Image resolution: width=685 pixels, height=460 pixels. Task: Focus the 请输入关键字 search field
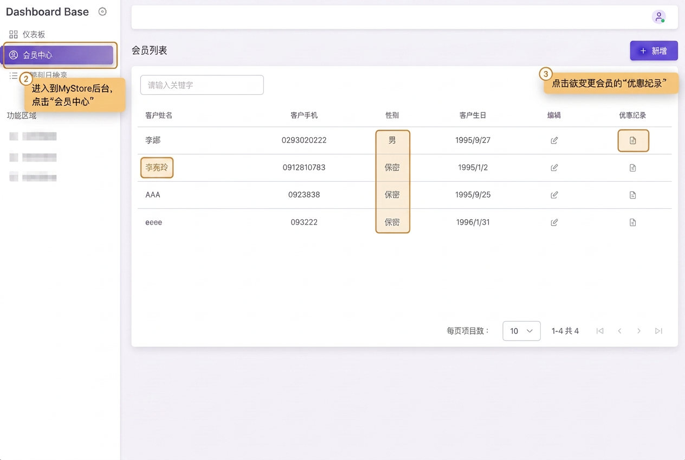point(202,85)
